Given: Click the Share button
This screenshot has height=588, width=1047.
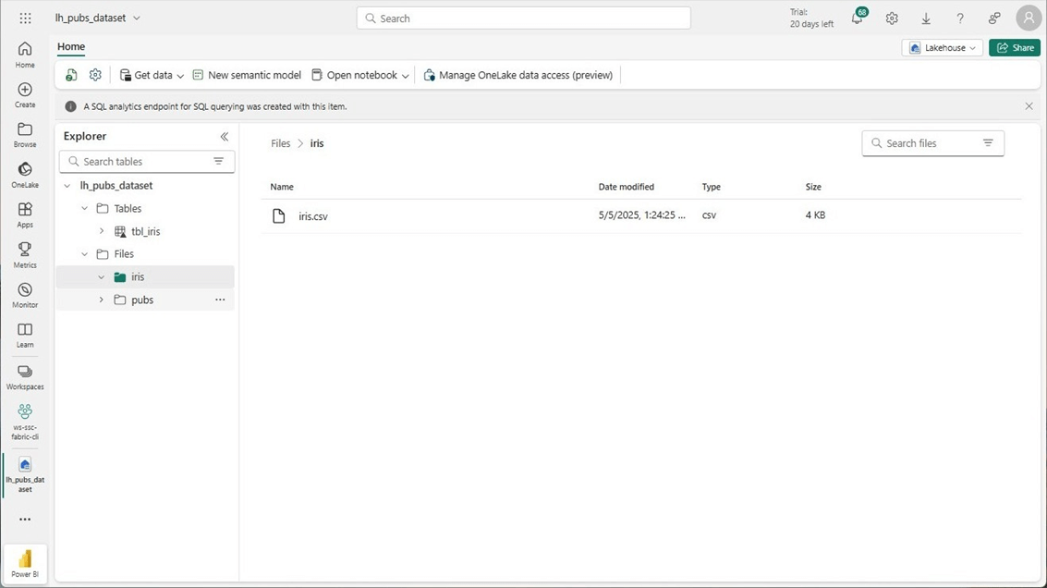Looking at the screenshot, I should point(1015,47).
